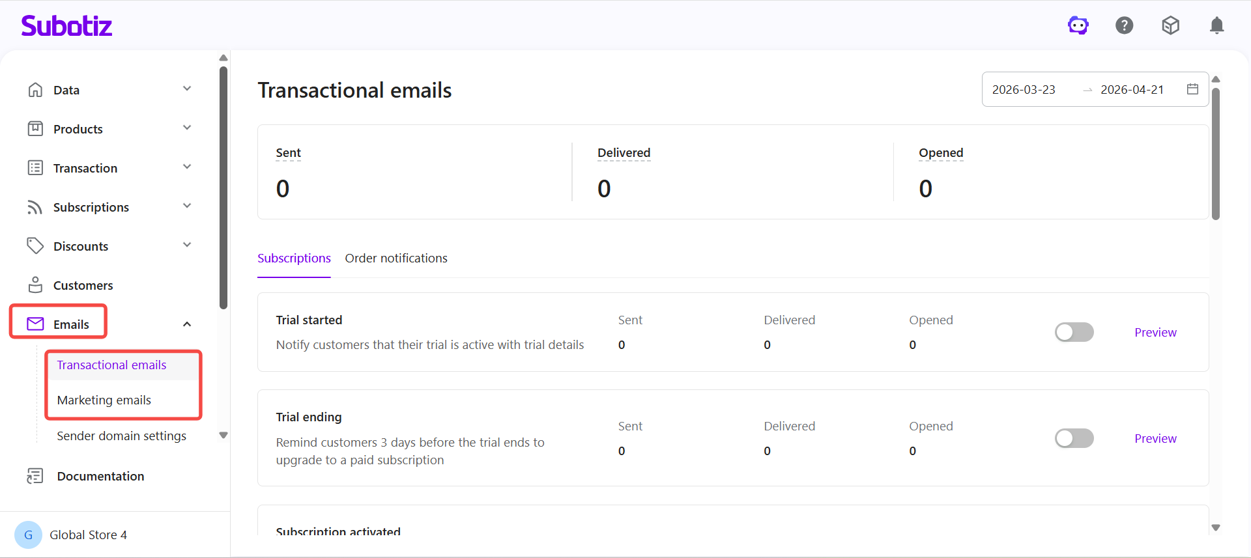Click the Global Store 4 avatar
The image size is (1251, 558).
pyautogui.click(x=28, y=535)
